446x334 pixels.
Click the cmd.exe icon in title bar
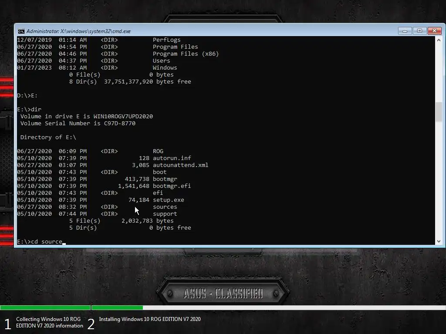(x=21, y=31)
